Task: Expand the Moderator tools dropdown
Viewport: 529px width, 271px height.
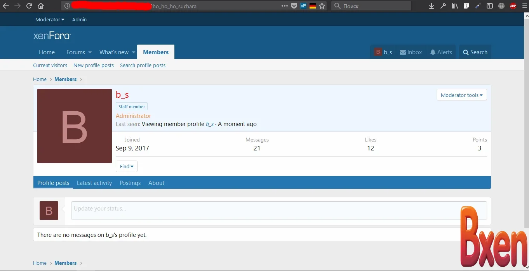Action: tap(461, 95)
